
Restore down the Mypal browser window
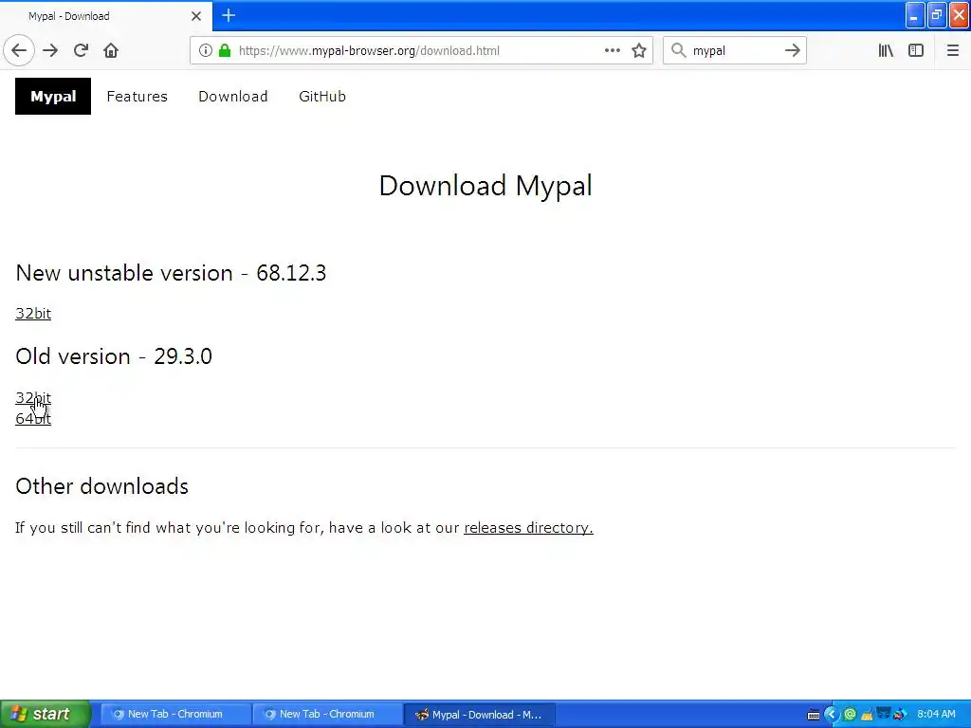point(937,15)
